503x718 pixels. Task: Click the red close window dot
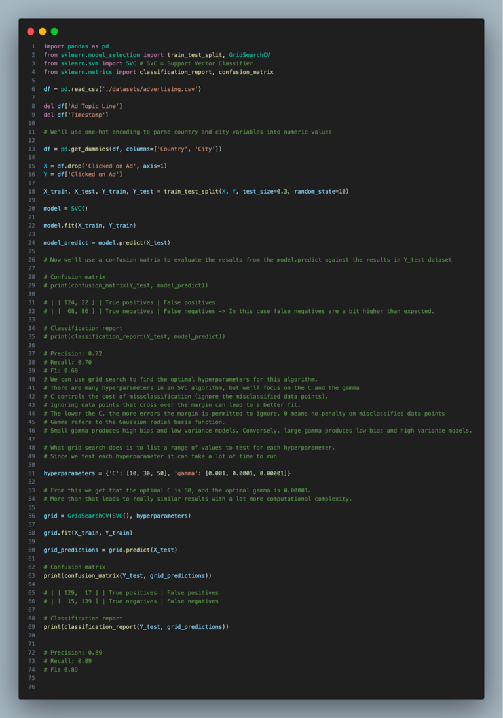(31, 31)
